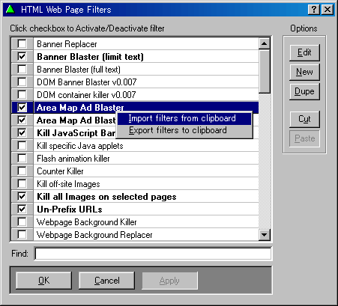
Task: Click the green triangle Proxomitron title icon
Action: click(x=10, y=10)
